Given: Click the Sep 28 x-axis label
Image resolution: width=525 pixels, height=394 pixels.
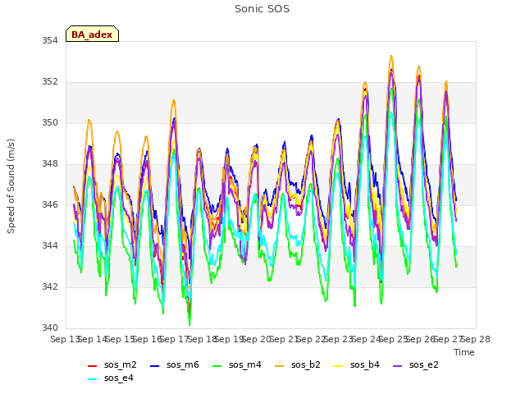Looking at the screenshot, I should pyautogui.click(x=476, y=339).
